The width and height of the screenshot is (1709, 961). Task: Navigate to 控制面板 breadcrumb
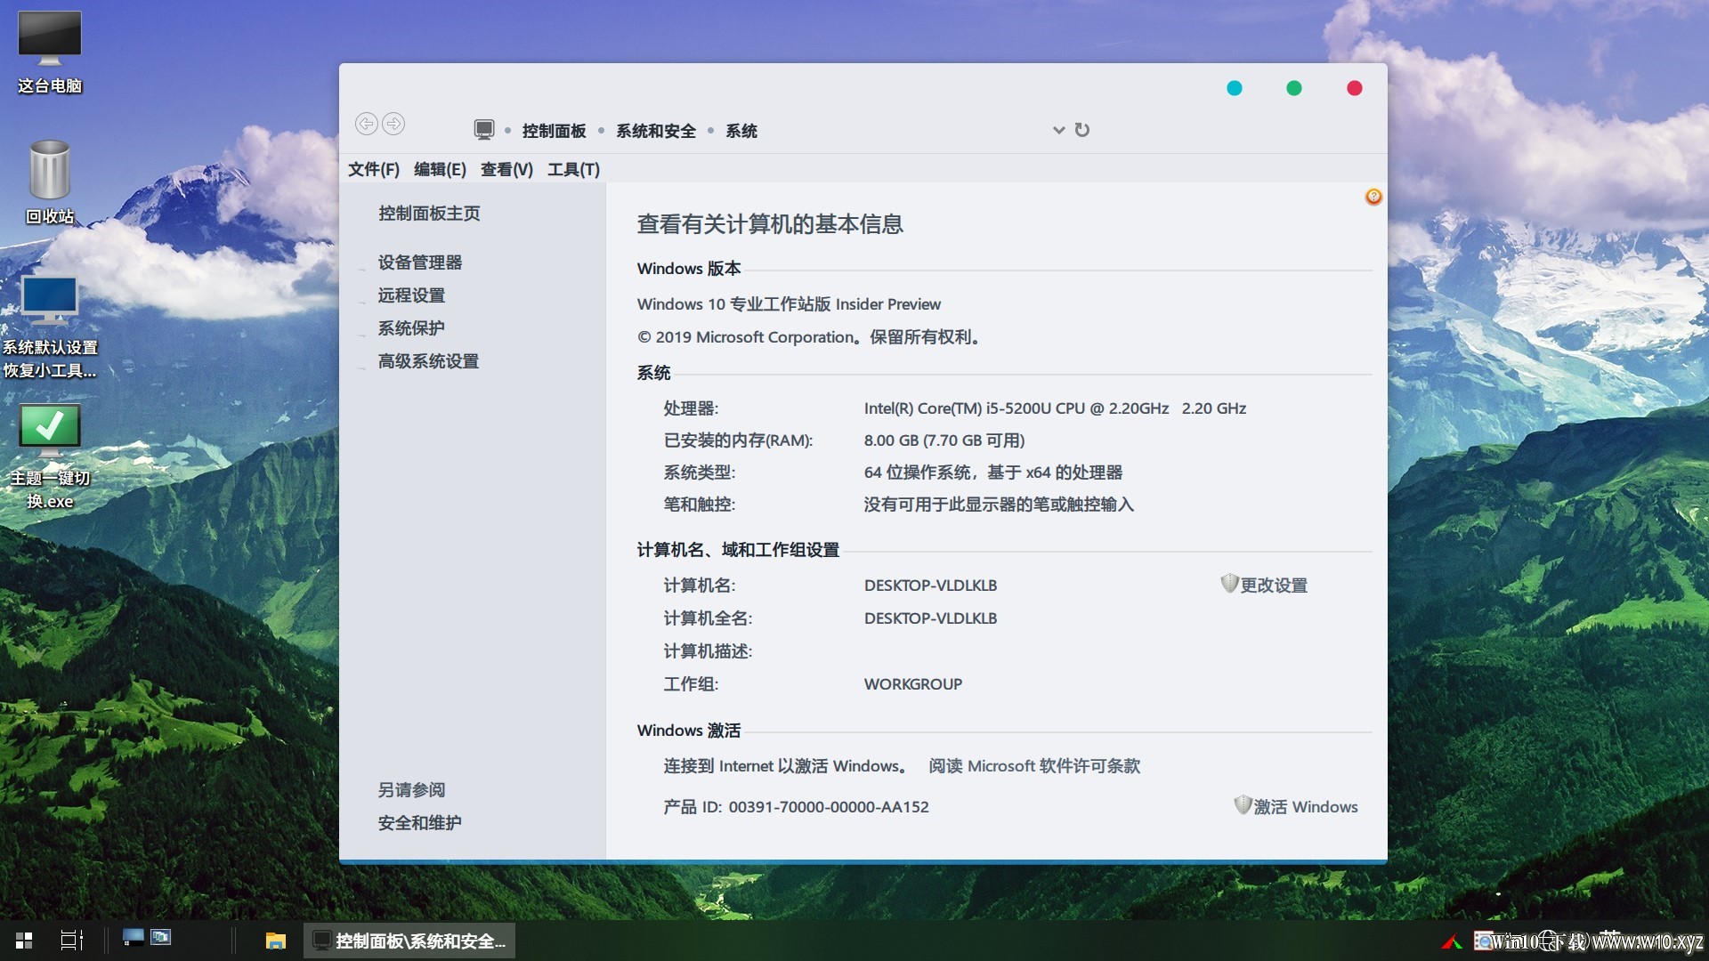click(554, 131)
